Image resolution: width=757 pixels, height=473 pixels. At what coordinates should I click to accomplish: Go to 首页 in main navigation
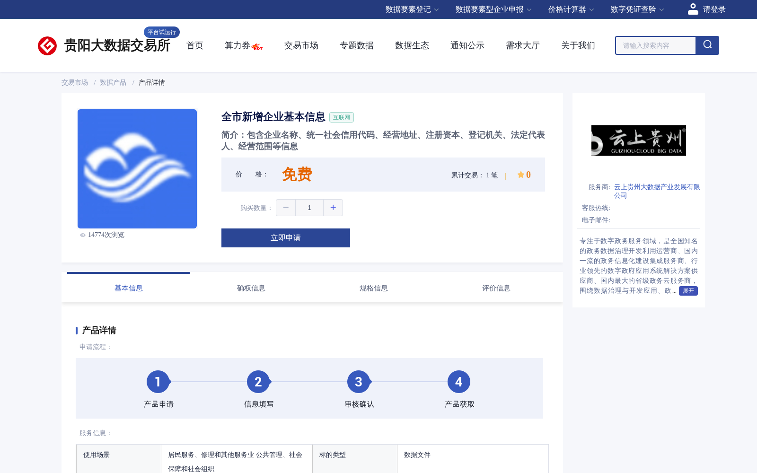(195, 45)
